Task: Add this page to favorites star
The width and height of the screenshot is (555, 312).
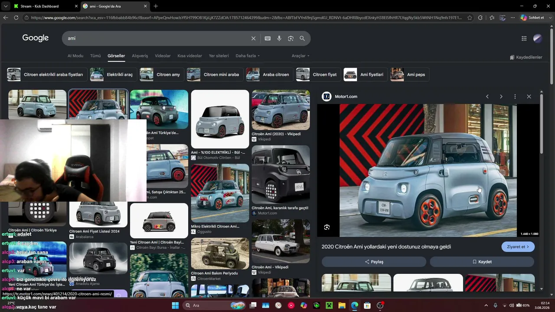Action: (x=470, y=18)
